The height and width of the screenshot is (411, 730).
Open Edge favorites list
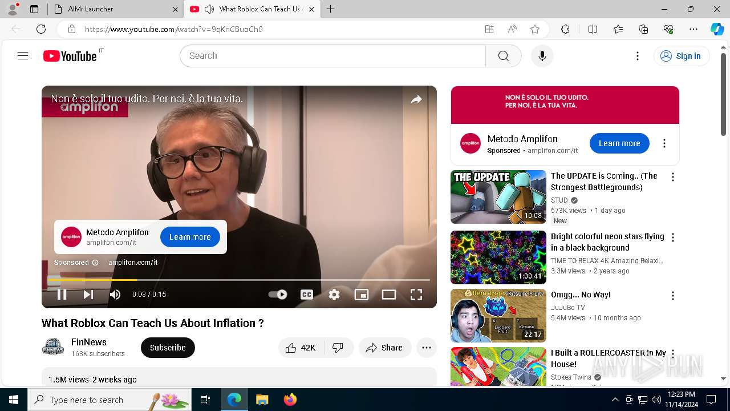(618, 29)
